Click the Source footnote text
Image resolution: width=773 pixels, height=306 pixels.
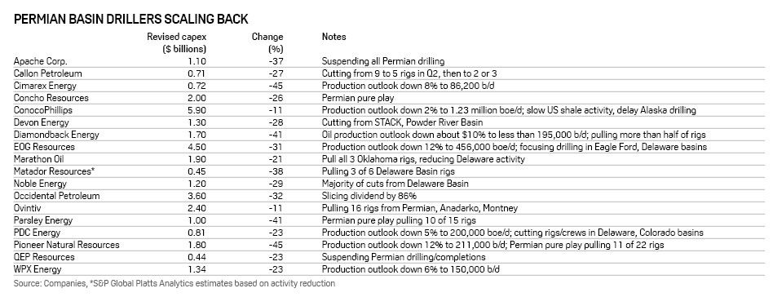(x=174, y=283)
